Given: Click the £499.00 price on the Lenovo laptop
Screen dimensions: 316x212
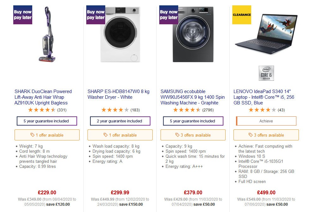Looking at the screenshot, I should tap(266, 192).
